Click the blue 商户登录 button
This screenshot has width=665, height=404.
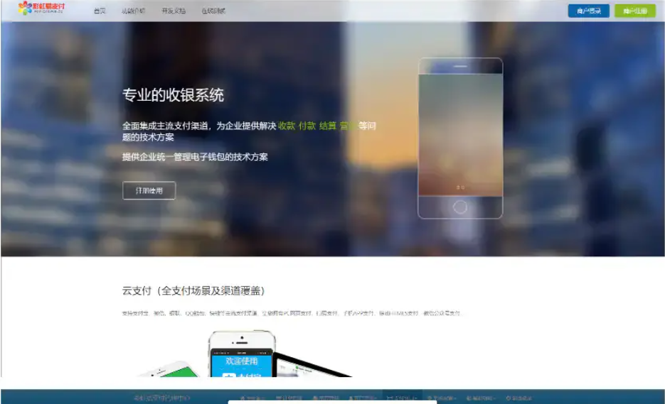[589, 11]
